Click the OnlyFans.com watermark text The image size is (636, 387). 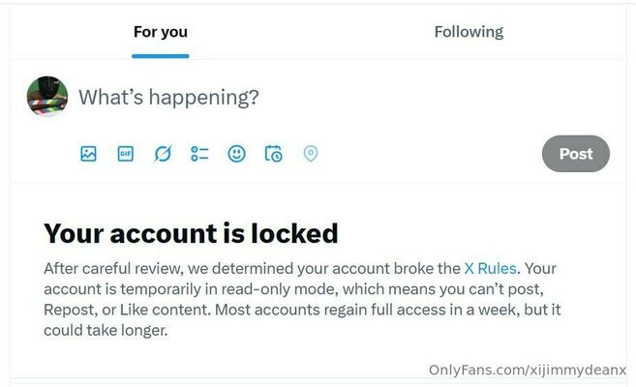point(528,370)
